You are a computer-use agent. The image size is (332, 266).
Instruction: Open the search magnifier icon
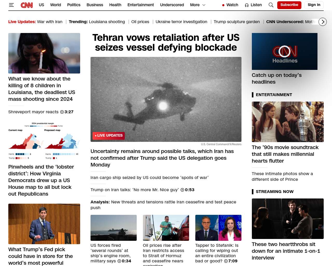point(271,5)
